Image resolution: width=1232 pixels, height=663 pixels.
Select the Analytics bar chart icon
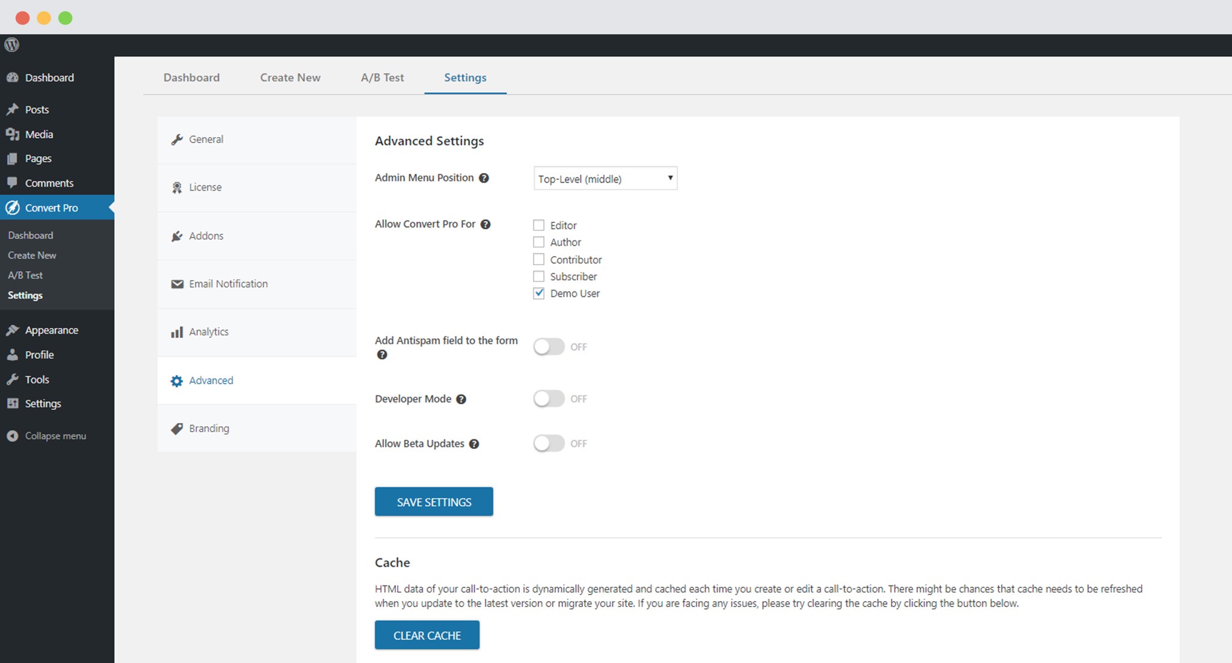tap(177, 331)
